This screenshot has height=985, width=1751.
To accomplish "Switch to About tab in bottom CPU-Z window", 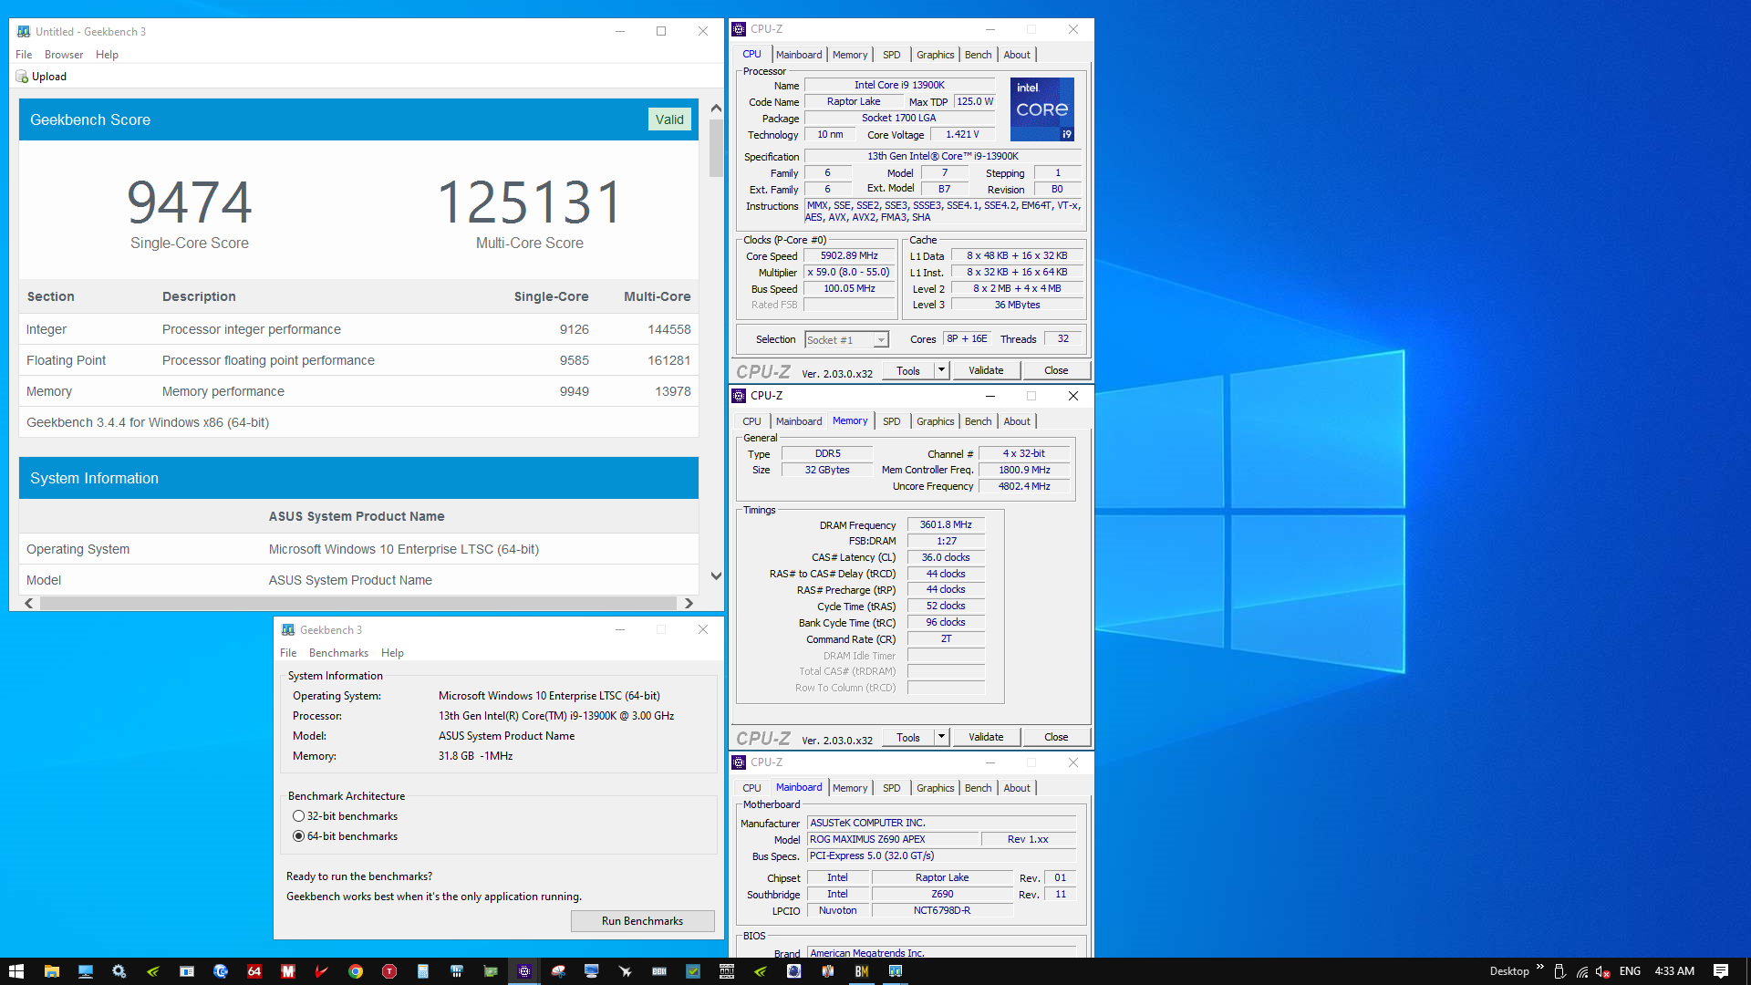I will click(x=1017, y=788).
